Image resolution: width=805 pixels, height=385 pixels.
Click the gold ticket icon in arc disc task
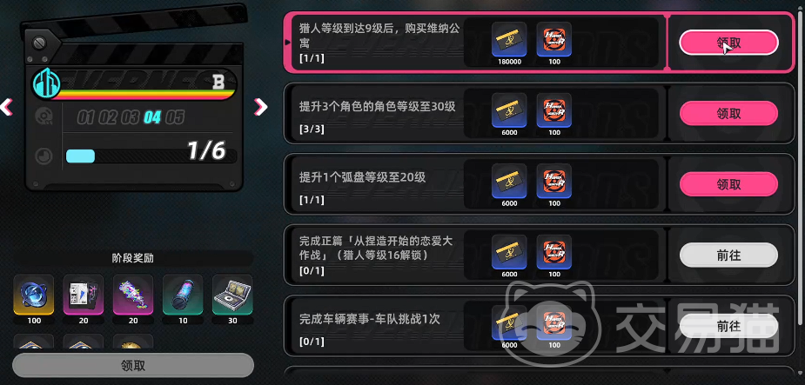click(509, 181)
